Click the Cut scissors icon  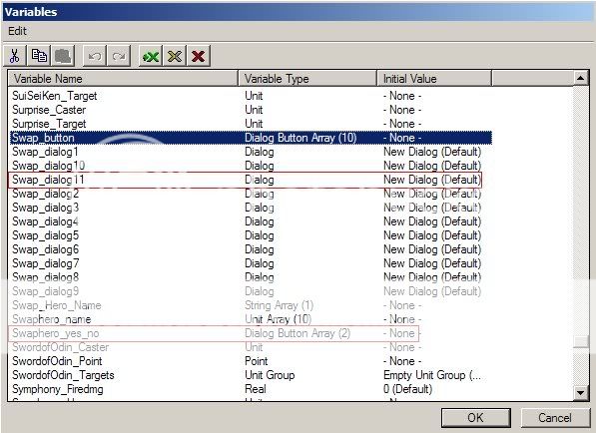(x=15, y=56)
